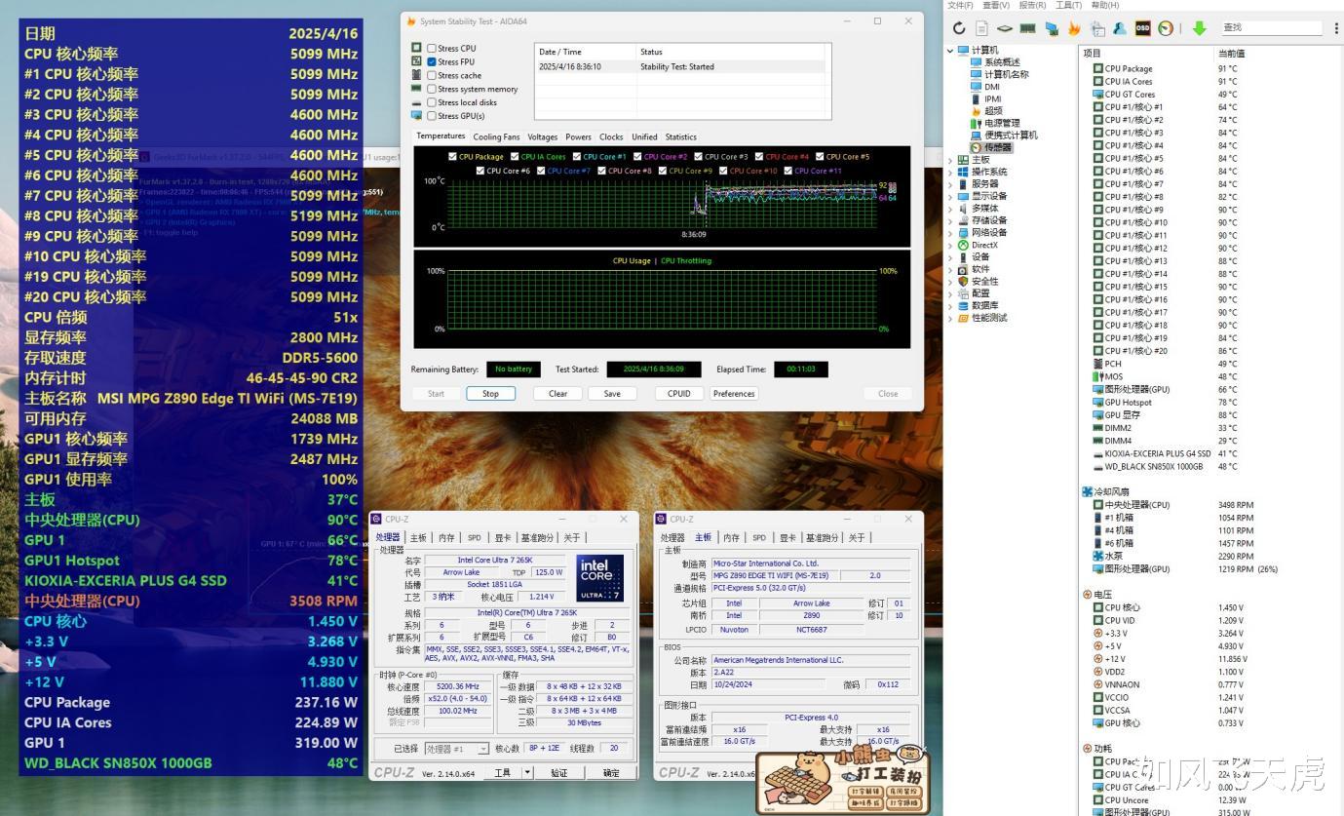Open the report document icon in toolbar

(981, 28)
